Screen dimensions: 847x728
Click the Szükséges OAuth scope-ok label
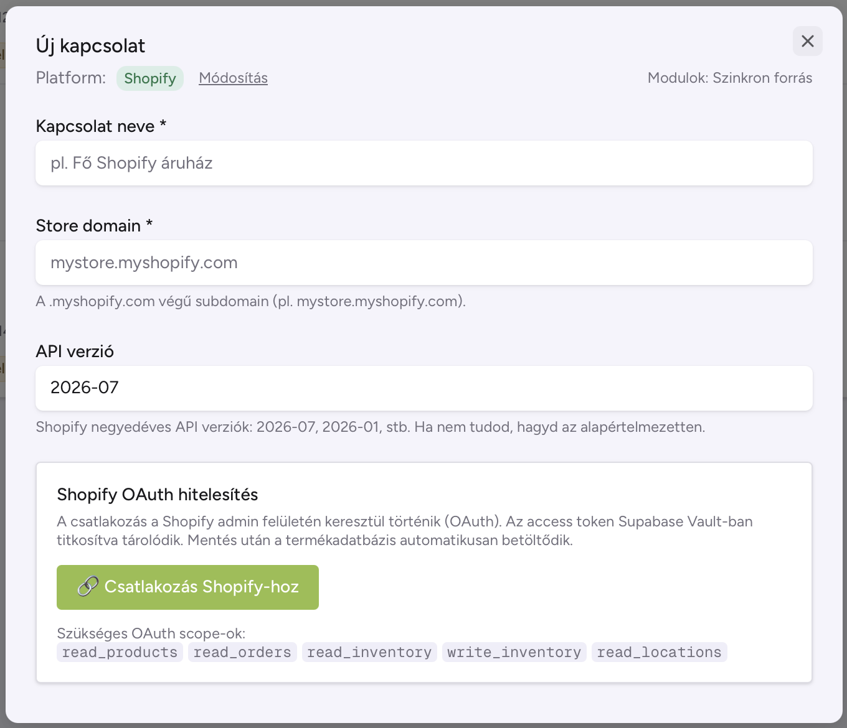point(151,633)
